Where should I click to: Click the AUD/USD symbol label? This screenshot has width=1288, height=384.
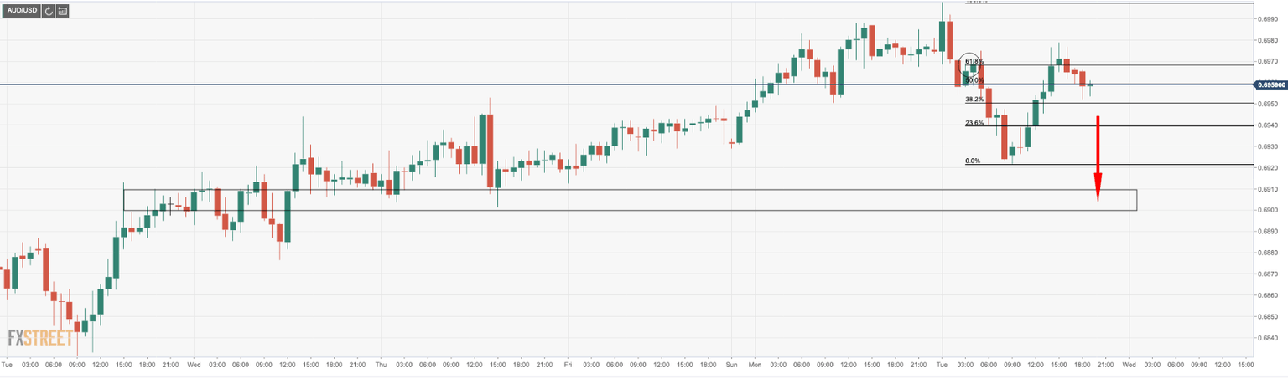pos(22,11)
